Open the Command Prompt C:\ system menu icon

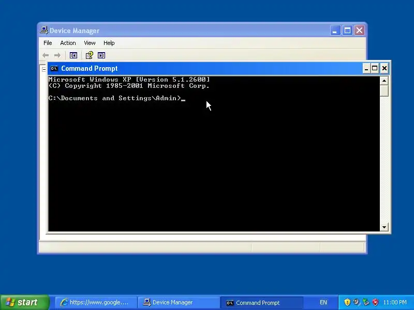[x=54, y=69]
